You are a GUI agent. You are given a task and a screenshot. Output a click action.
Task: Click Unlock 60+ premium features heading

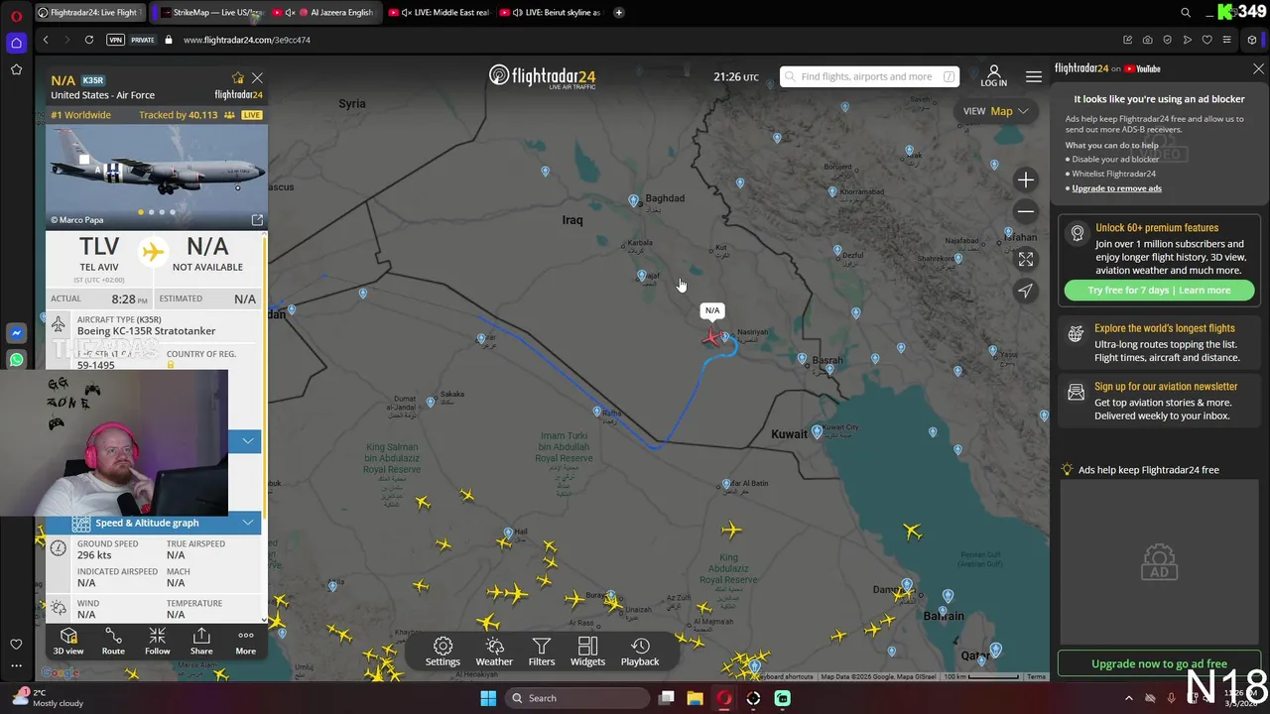click(x=1157, y=228)
